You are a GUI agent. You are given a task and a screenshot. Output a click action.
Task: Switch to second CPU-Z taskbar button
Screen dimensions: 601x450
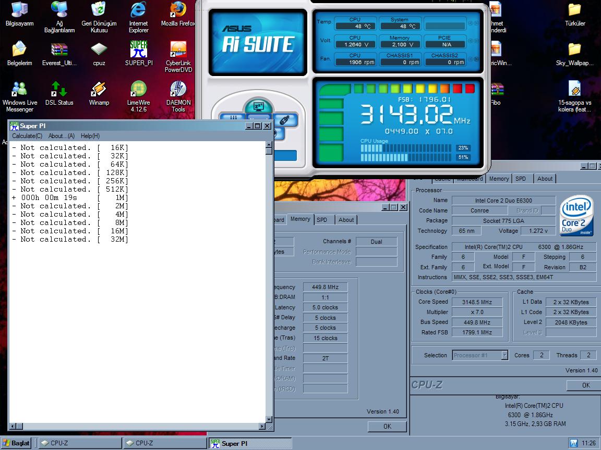pos(165,443)
